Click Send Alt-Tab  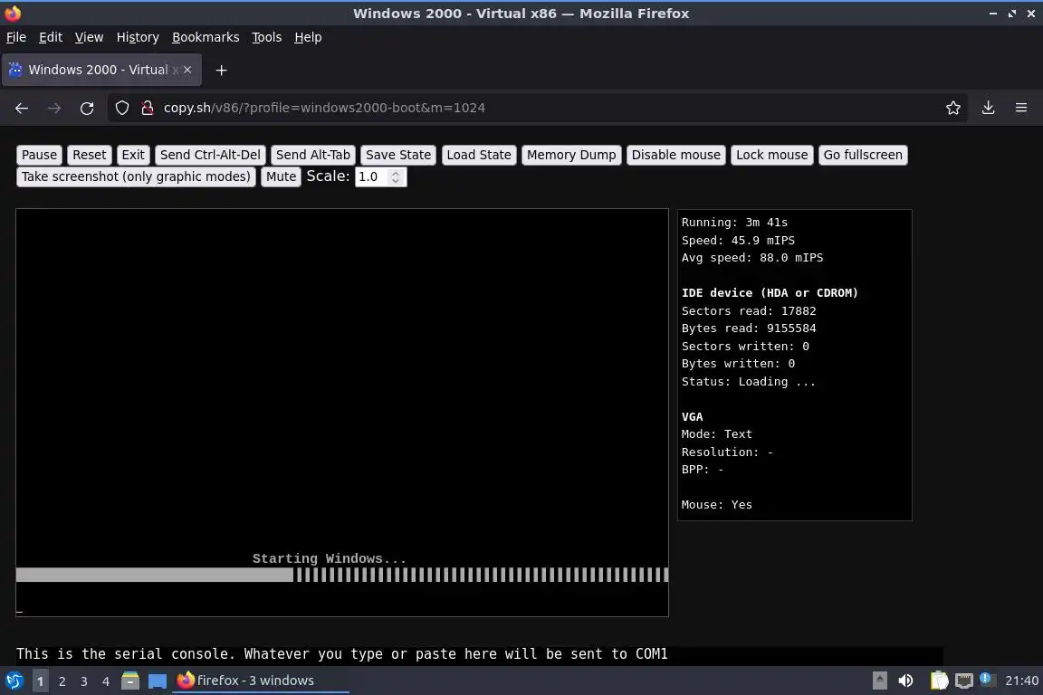point(312,155)
